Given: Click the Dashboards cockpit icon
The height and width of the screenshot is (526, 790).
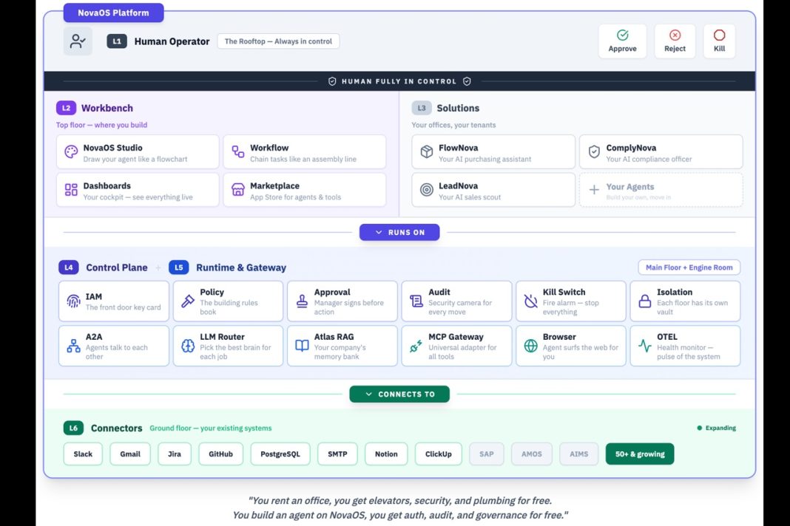Looking at the screenshot, I should click(70, 189).
